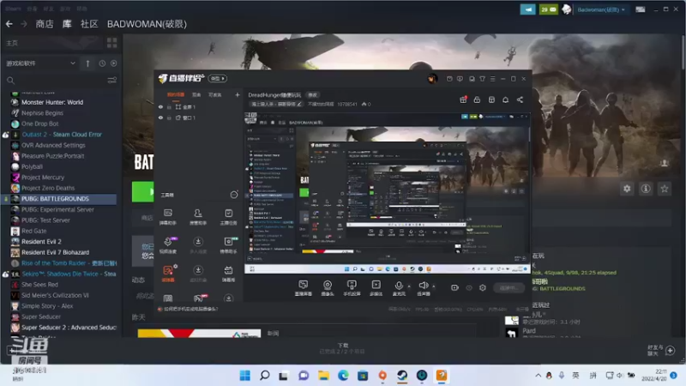Click the share icon in streaming app

pyautogui.click(x=520, y=100)
